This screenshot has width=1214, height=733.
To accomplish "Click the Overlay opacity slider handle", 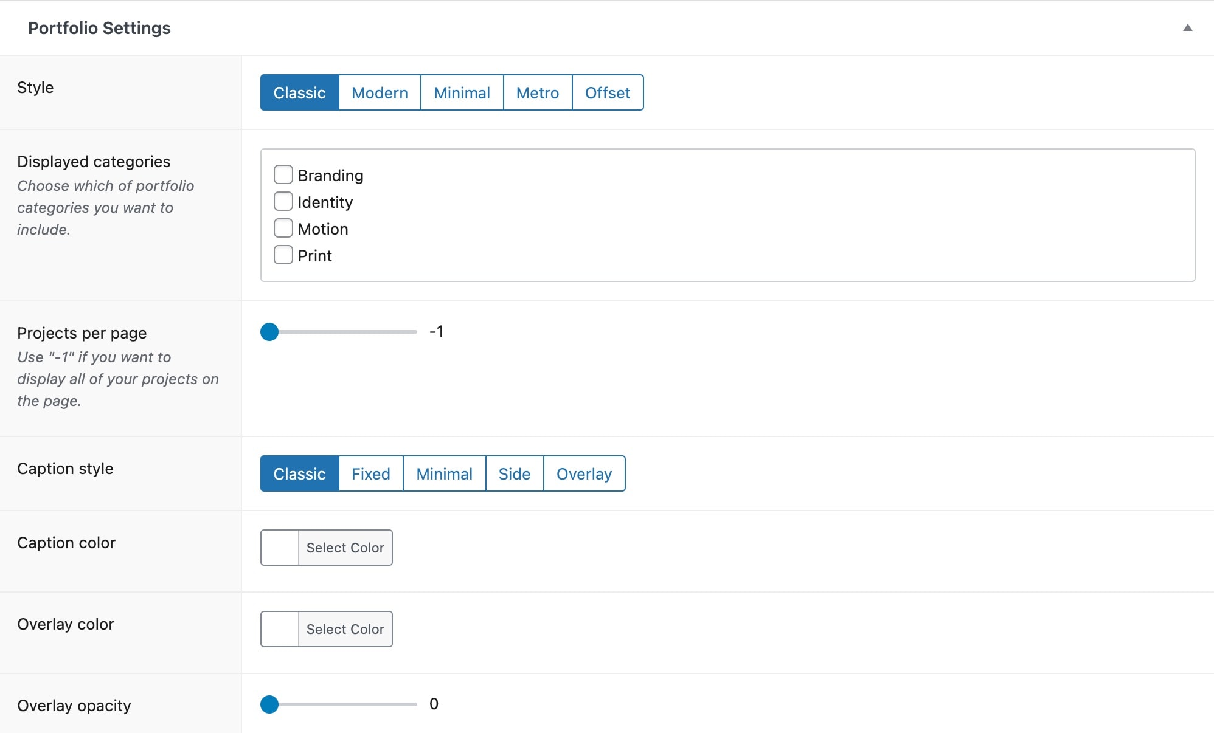I will tap(269, 704).
